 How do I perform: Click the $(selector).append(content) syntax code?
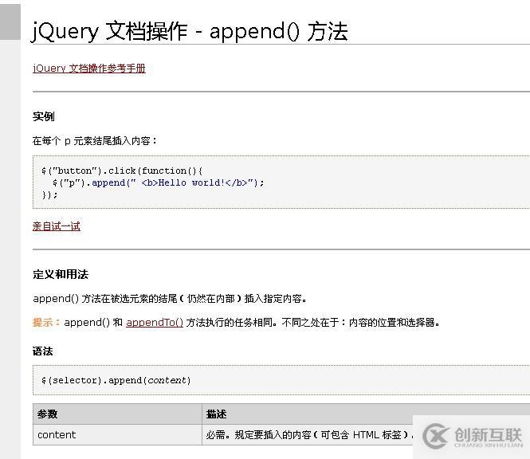(116, 380)
